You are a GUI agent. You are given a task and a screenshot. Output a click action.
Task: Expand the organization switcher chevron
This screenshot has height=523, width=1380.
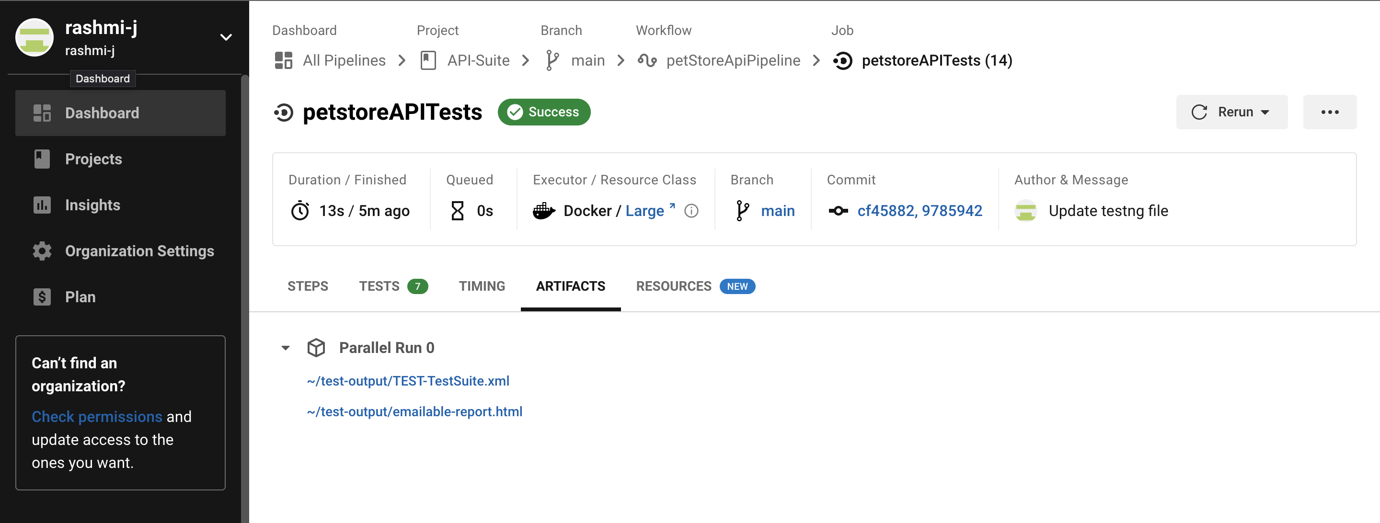[226, 36]
